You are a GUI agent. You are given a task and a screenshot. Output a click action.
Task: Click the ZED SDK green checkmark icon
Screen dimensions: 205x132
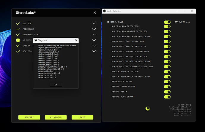(18, 23)
